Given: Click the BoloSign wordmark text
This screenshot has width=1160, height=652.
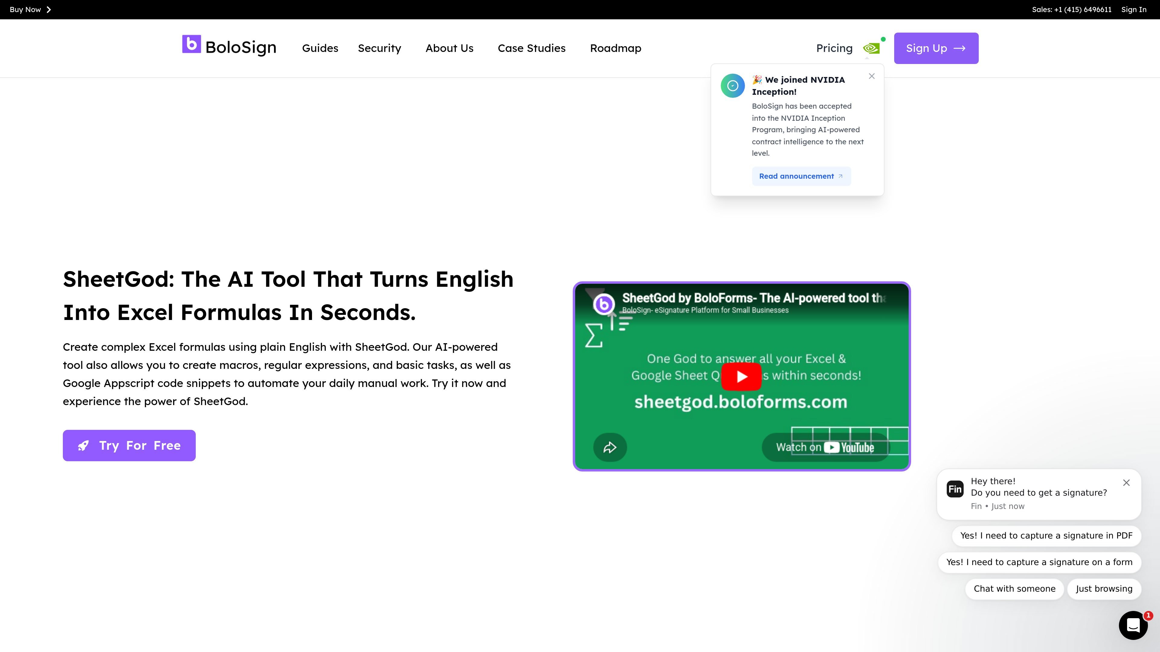Looking at the screenshot, I should click(241, 47).
